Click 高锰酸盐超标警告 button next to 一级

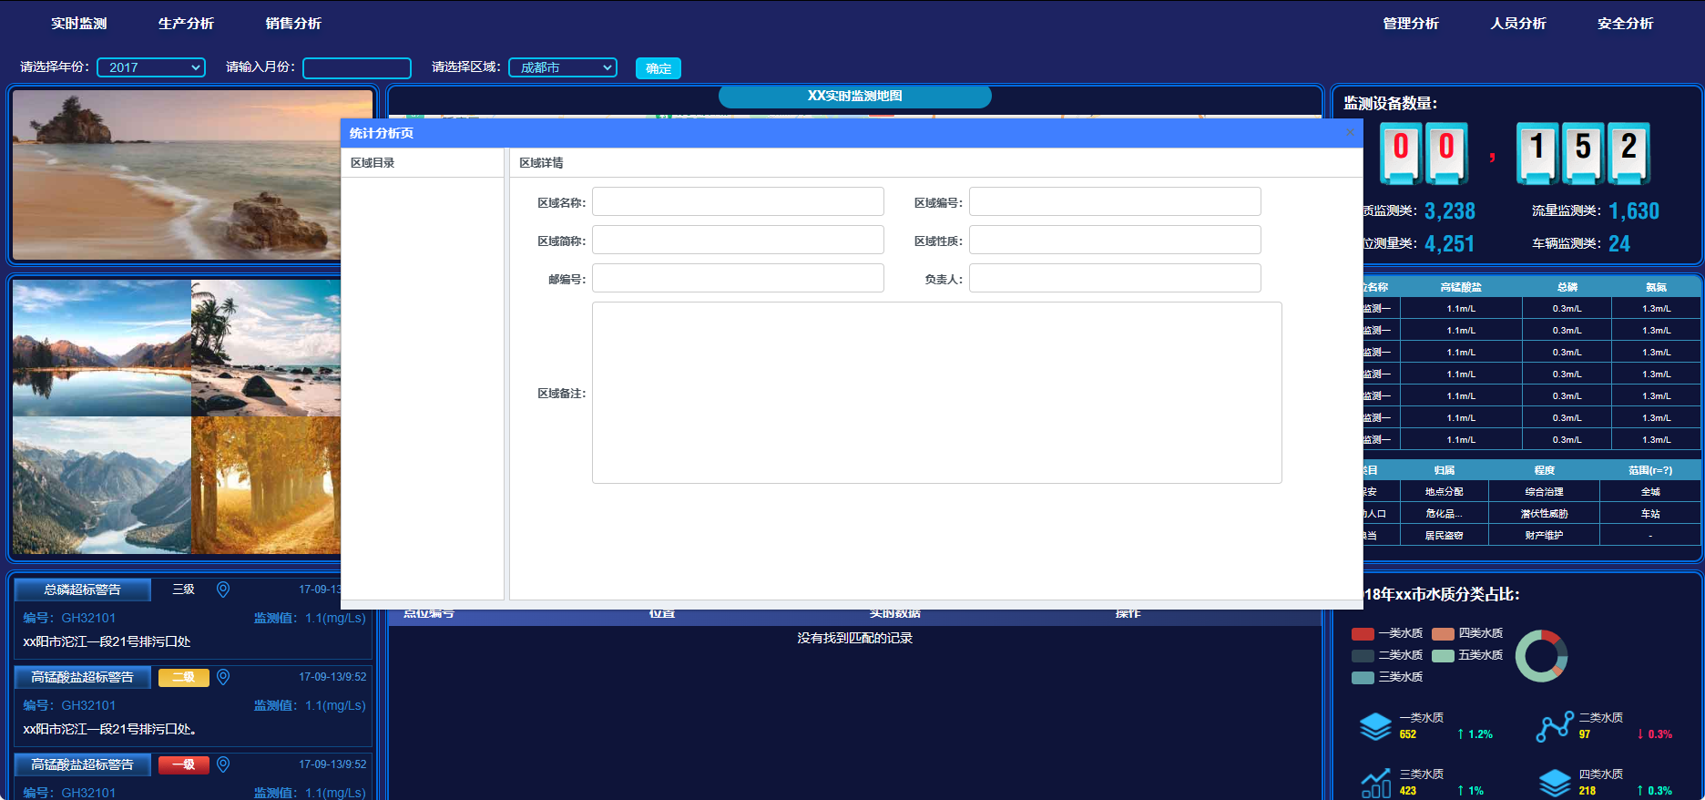point(83,764)
